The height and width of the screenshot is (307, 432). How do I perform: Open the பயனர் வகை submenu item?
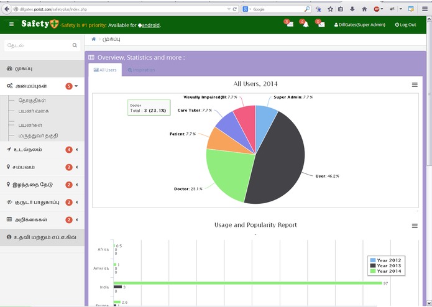(x=34, y=111)
